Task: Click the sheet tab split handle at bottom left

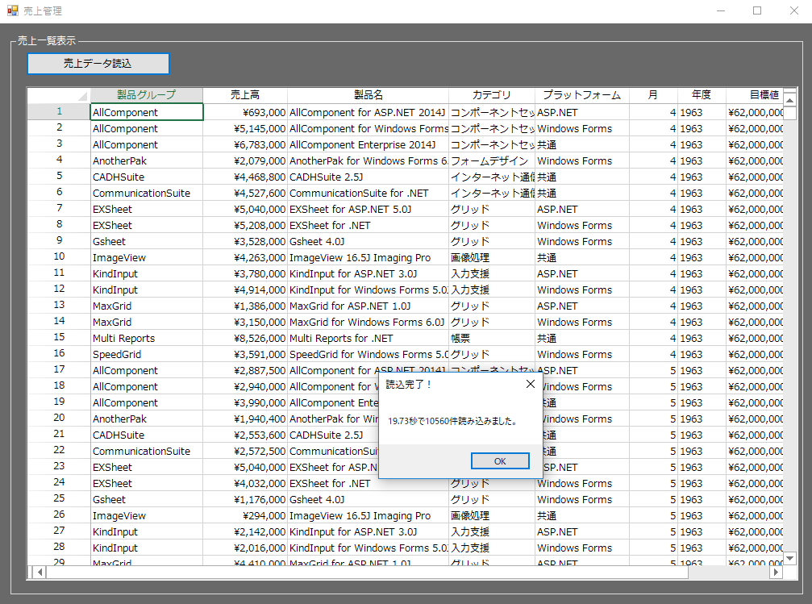Action: [31, 573]
